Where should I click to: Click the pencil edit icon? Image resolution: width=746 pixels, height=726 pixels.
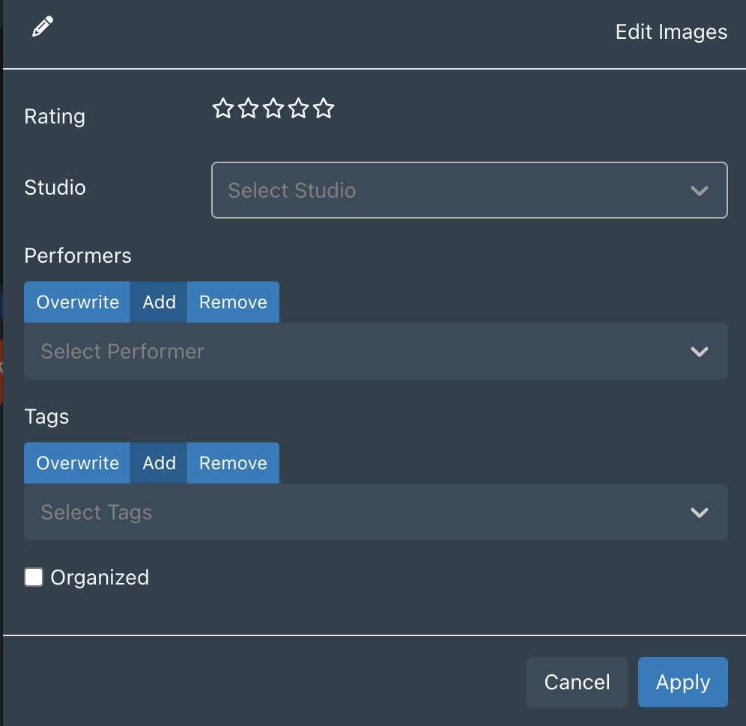click(42, 25)
